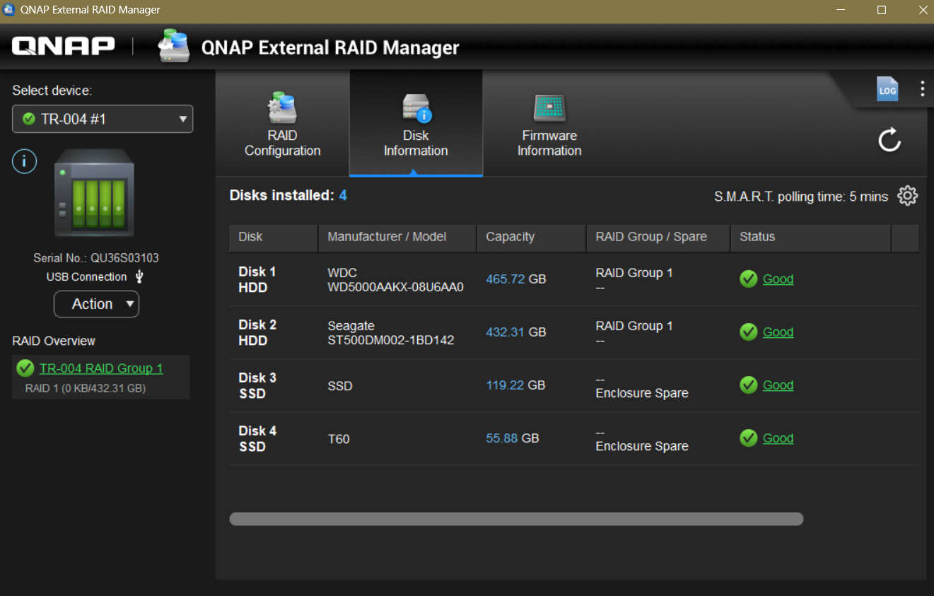Switch to RAID Configuration tab
934x596 pixels.
pos(282,124)
